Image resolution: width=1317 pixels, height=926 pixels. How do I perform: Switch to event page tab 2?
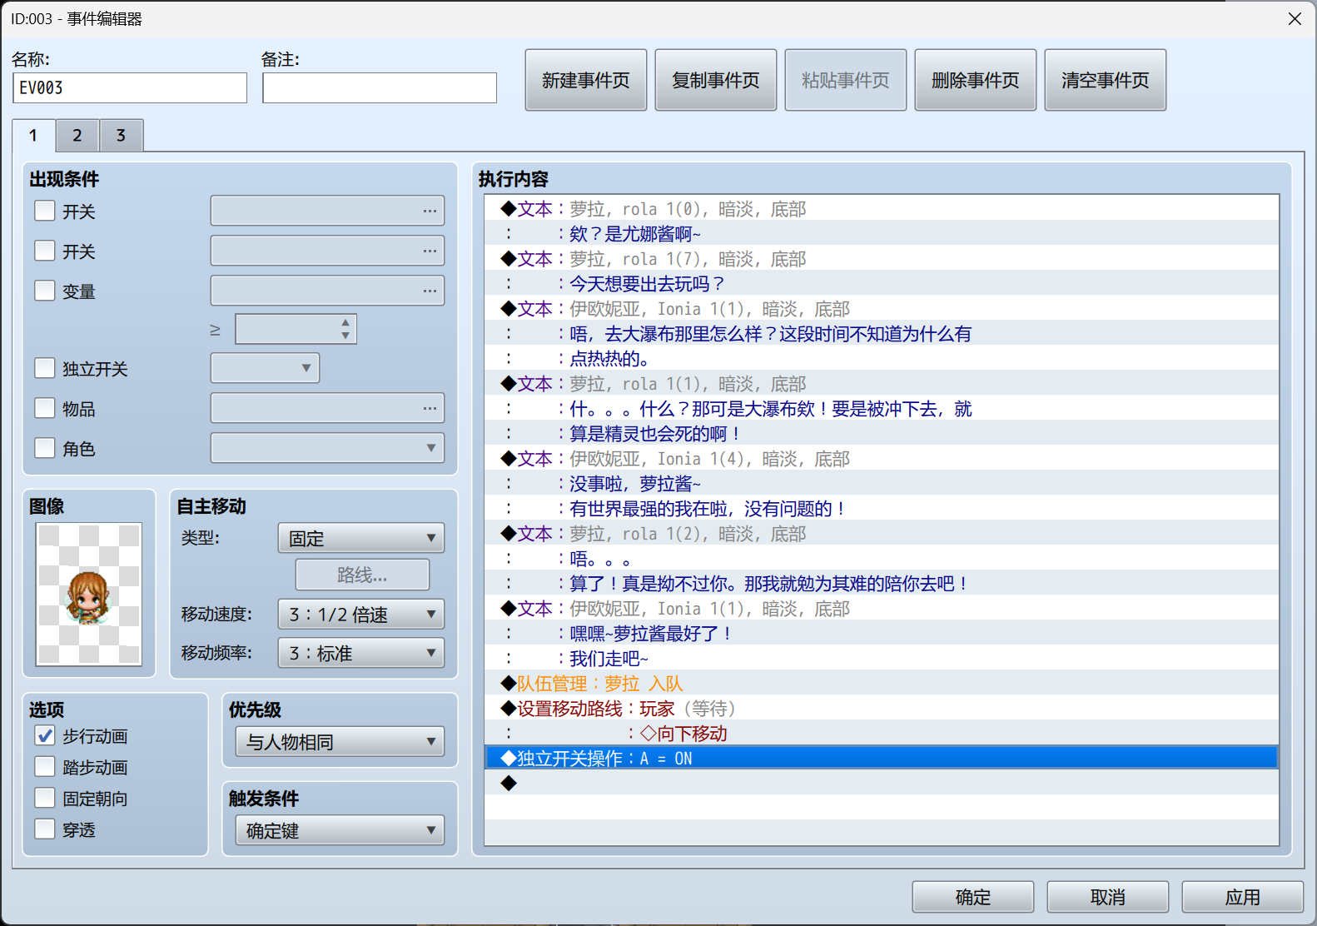point(77,135)
